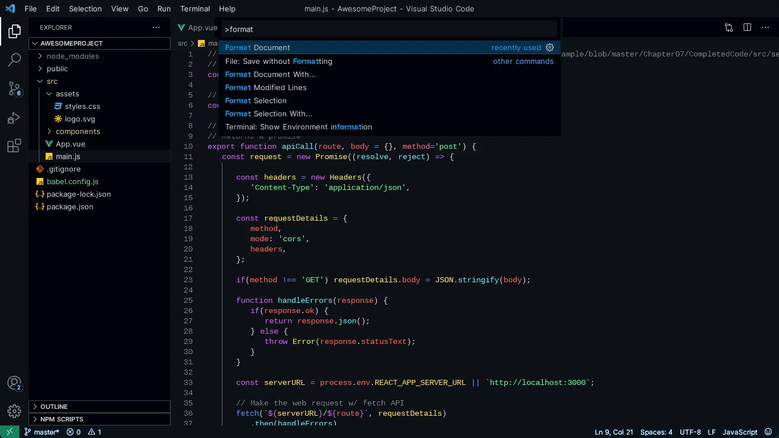Open package-lock.json file
779x438 pixels.
[x=100, y=194]
